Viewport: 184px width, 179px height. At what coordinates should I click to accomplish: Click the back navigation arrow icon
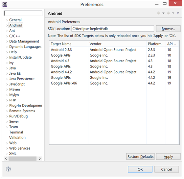coord(159,13)
